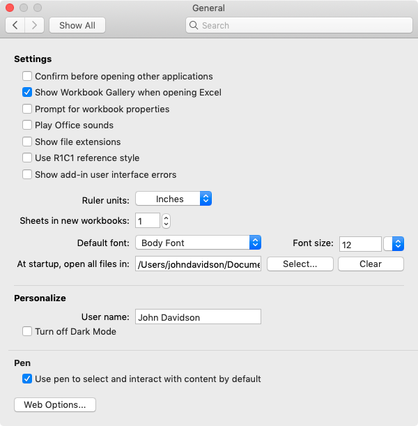Show All preferences
418x426 pixels.
click(x=77, y=25)
